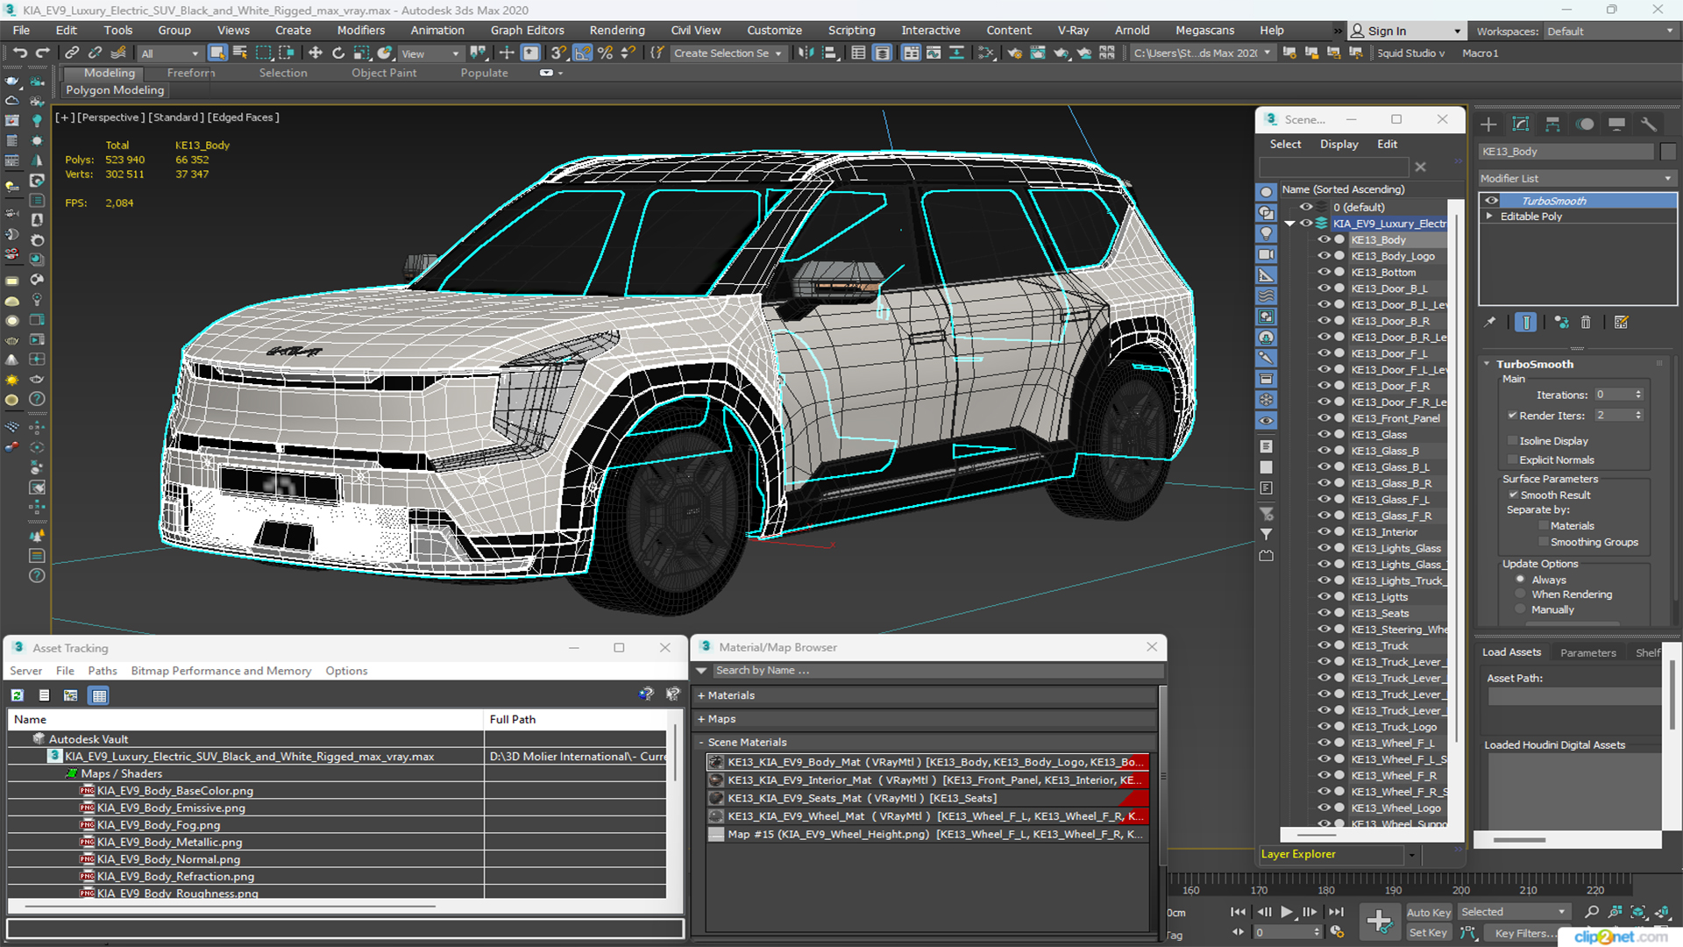Image resolution: width=1683 pixels, height=947 pixels.
Task: Toggle visibility eye of KE13_Seats
Action: [1324, 613]
